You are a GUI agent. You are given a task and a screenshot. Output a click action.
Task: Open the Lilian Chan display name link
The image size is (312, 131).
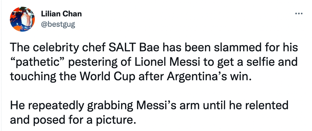[61, 14]
